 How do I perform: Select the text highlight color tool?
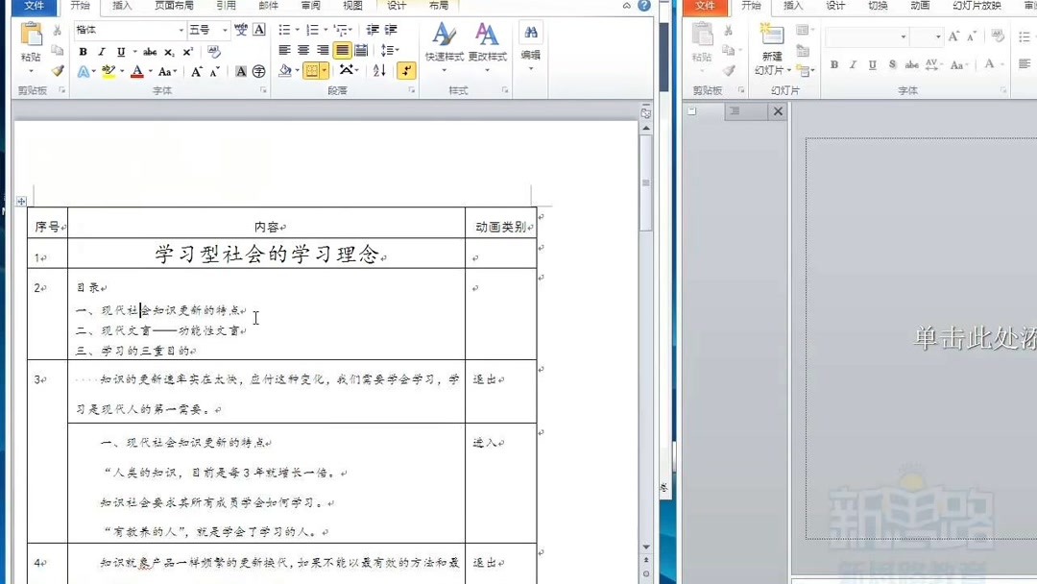pos(107,70)
